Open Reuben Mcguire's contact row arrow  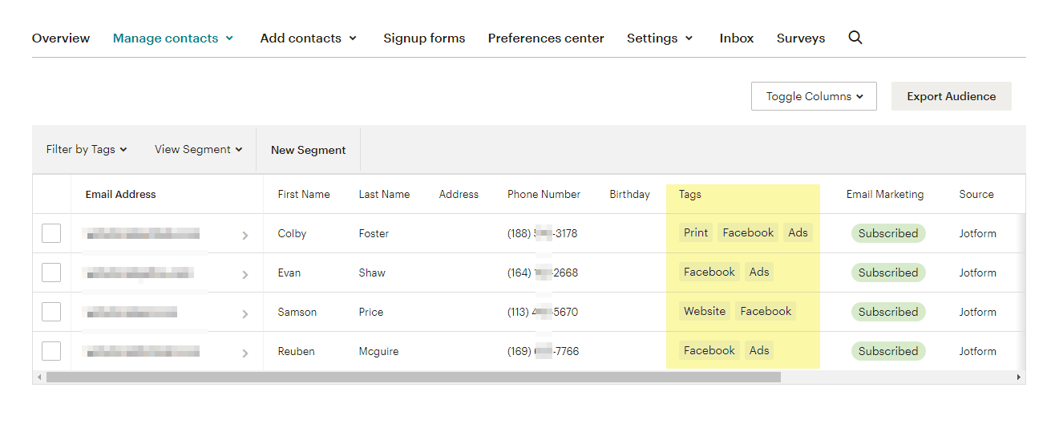pyautogui.click(x=245, y=353)
